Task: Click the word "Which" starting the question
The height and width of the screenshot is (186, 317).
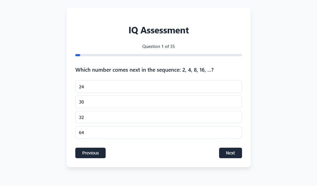Action: tap(83, 70)
